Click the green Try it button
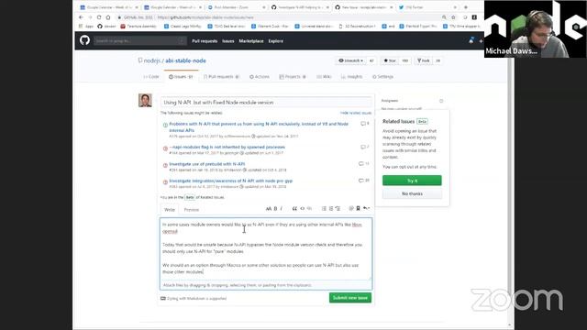The image size is (587, 330). (x=412, y=181)
